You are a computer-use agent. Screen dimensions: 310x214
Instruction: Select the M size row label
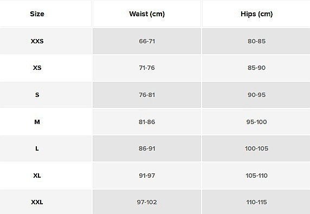click(x=37, y=122)
